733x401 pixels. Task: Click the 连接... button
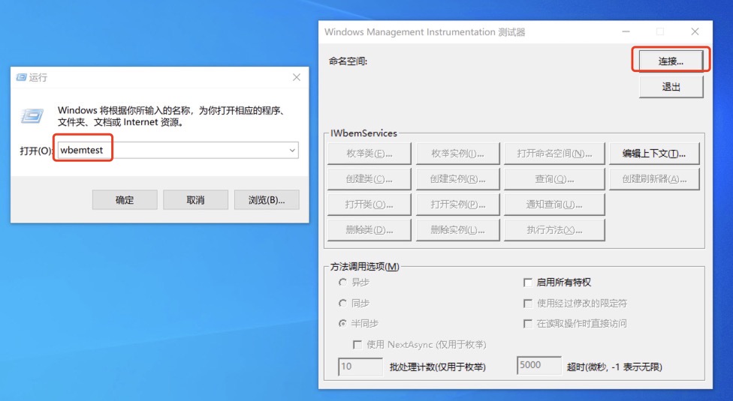[x=671, y=61]
